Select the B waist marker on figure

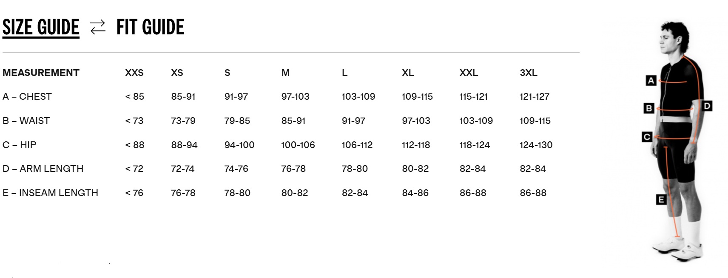coord(648,108)
